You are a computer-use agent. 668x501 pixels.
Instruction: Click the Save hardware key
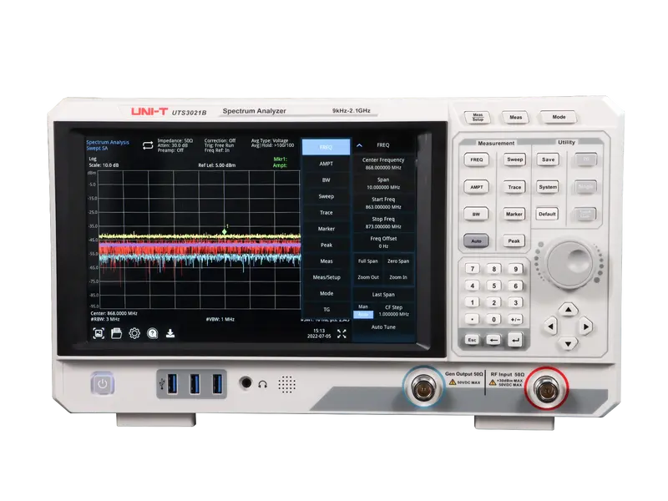(548, 159)
